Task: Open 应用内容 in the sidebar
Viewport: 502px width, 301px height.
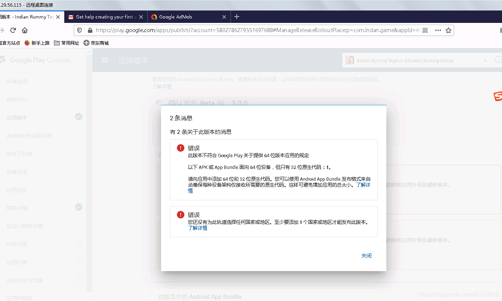Action: pos(17,262)
